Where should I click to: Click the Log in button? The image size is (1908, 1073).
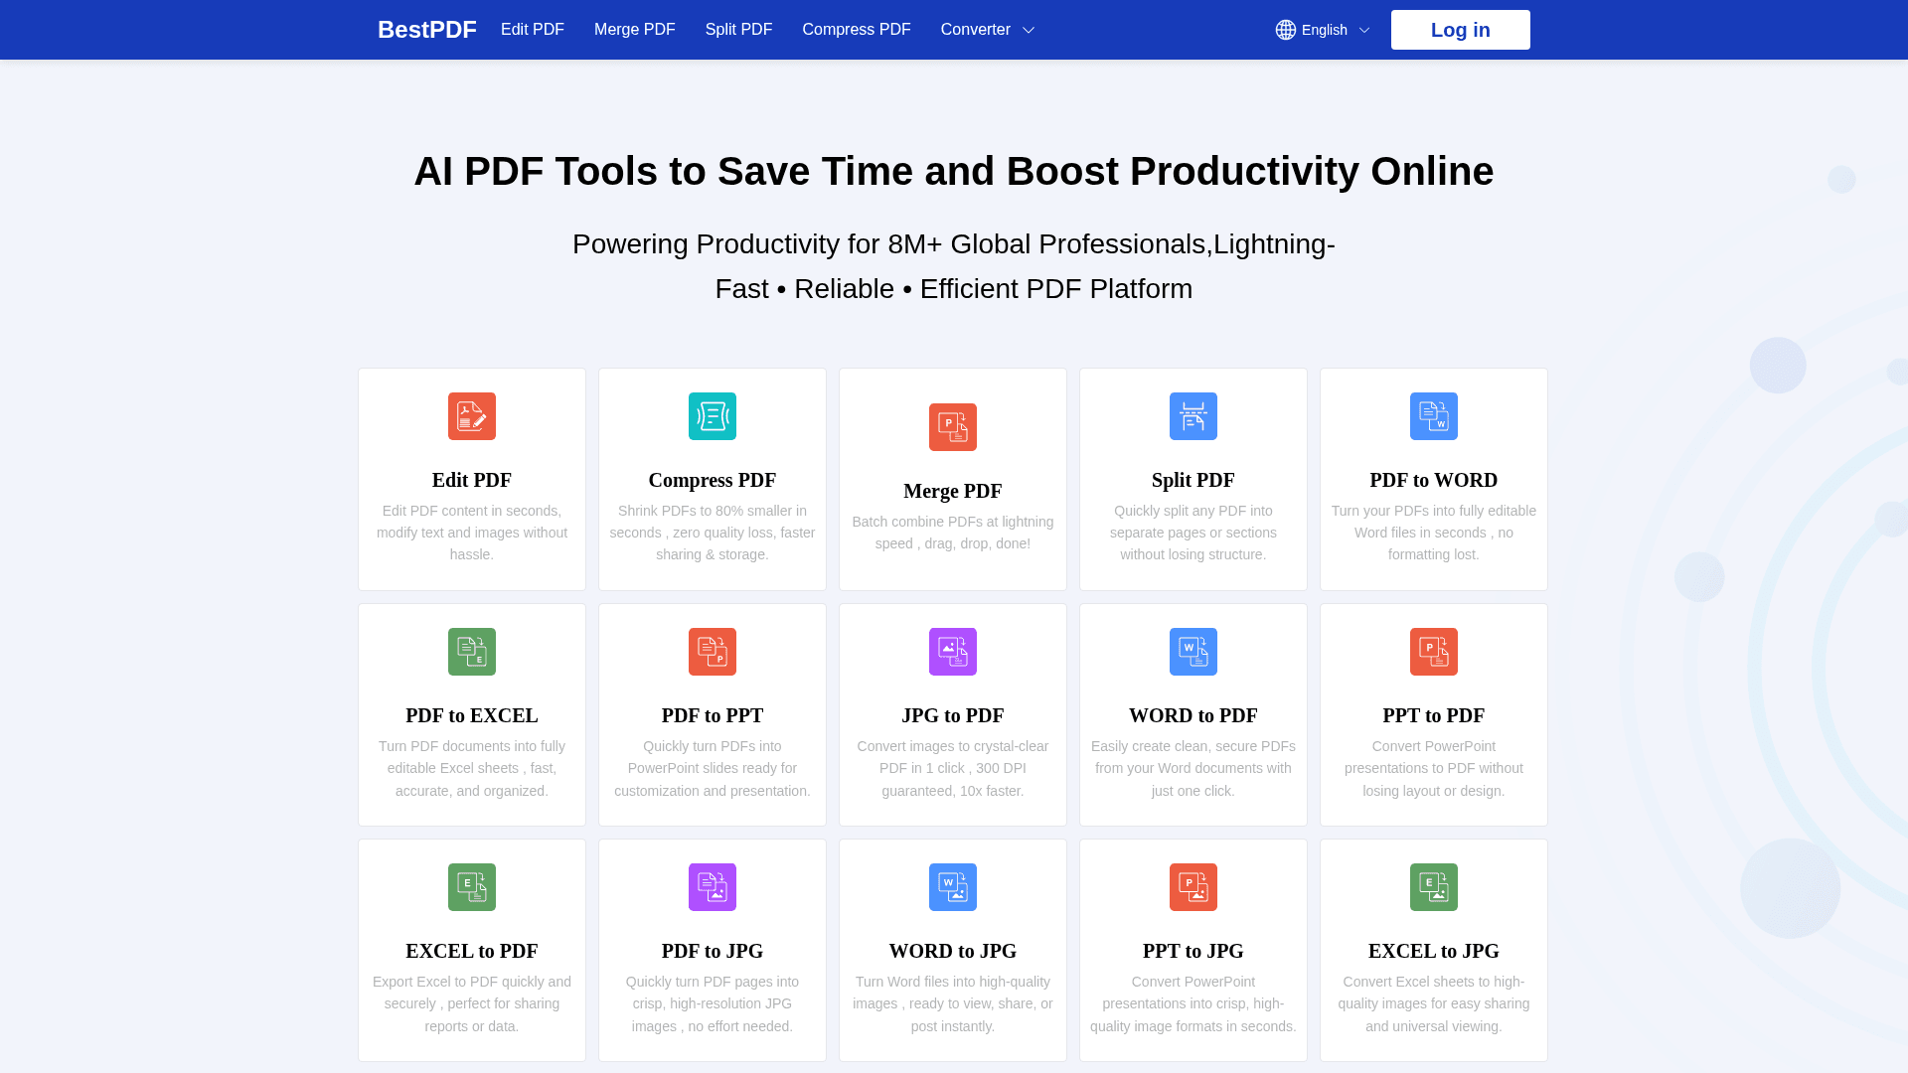tap(1460, 30)
